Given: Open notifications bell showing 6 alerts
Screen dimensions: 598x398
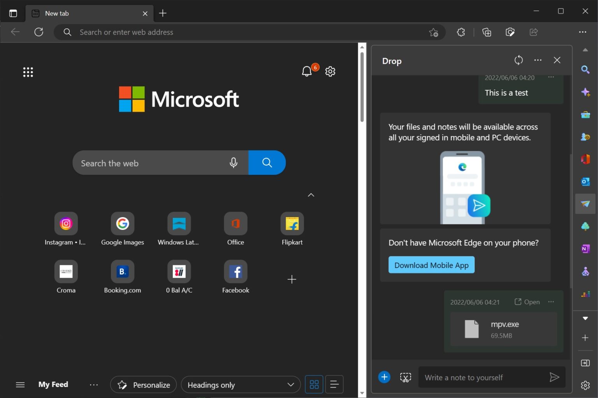Looking at the screenshot, I should 307,71.
